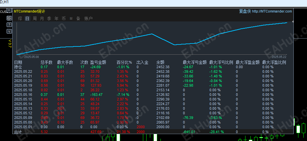The height and width of the screenshot is (141, 307).
Task: Open the 账户 account tab
Action: 89,18
